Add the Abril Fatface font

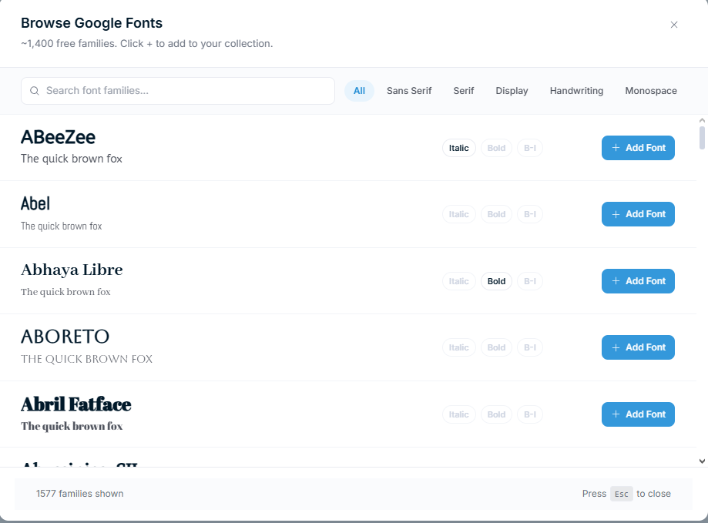(638, 414)
